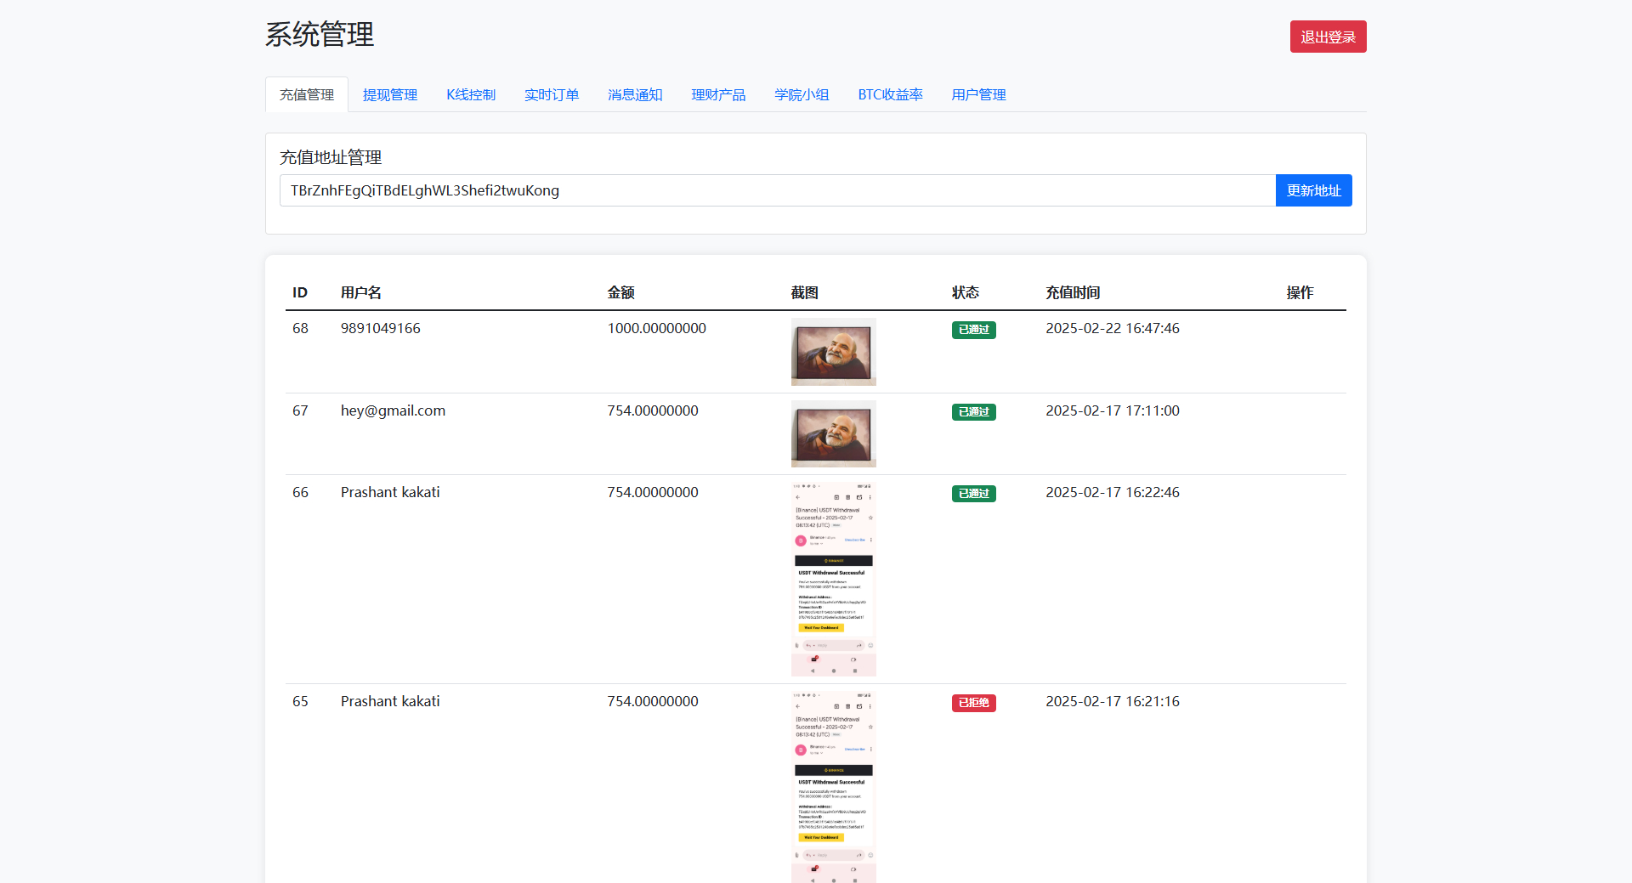The image size is (1632, 883).
Task: Open the K线控制 tab
Action: click(470, 94)
